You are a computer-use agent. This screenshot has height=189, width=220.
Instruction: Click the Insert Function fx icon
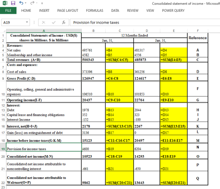click(x=64, y=22)
